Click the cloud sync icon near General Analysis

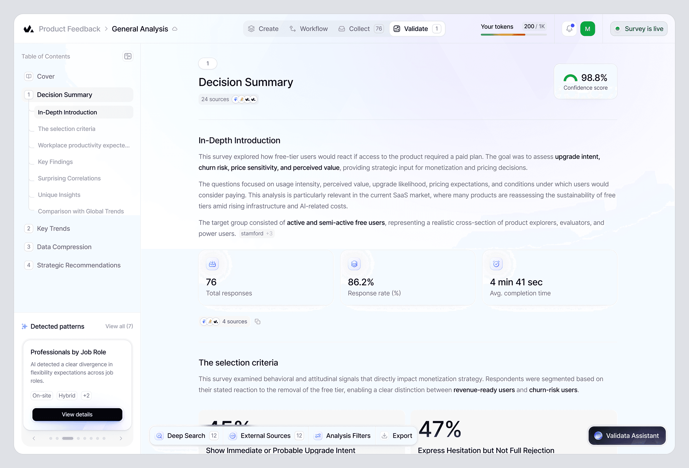tap(175, 29)
